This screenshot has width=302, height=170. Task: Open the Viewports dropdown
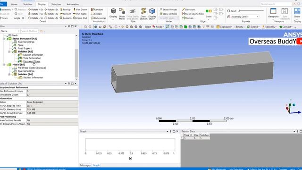(273, 13)
